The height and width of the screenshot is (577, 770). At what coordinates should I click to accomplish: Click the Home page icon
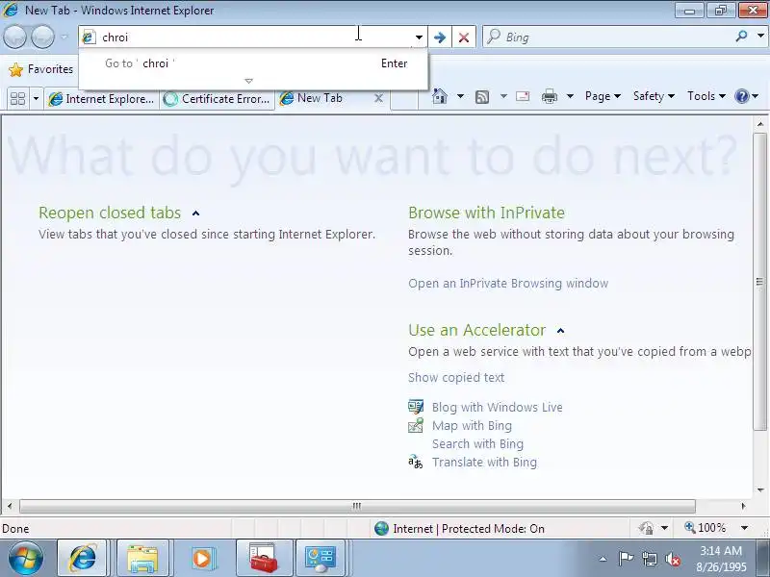[x=440, y=96]
